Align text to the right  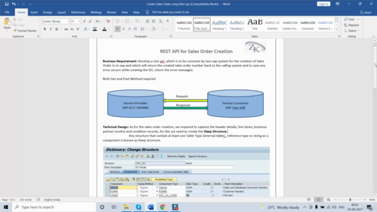point(130,29)
